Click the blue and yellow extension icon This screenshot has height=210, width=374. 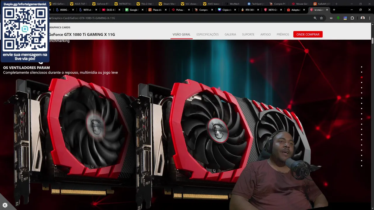(345, 18)
